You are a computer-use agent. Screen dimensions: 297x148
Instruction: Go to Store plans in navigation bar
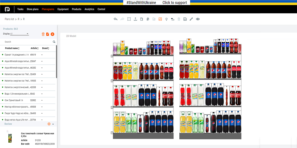(x=33, y=9)
